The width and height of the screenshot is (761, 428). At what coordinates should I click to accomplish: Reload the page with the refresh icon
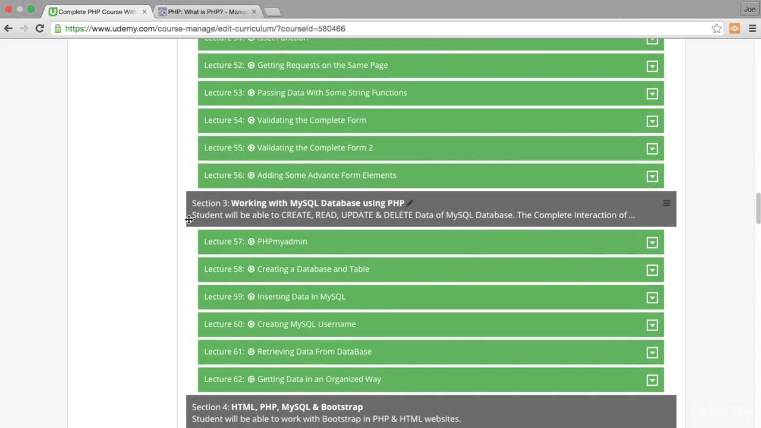[x=40, y=29]
